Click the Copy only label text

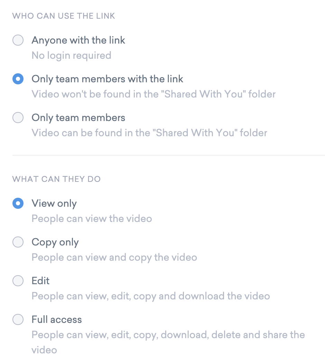(55, 242)
